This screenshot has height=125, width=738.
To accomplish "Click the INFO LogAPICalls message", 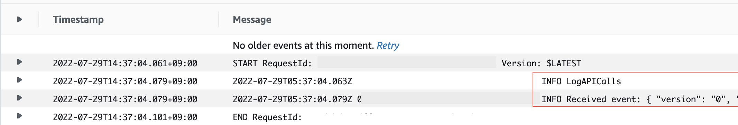I will [x=581, y=81].
